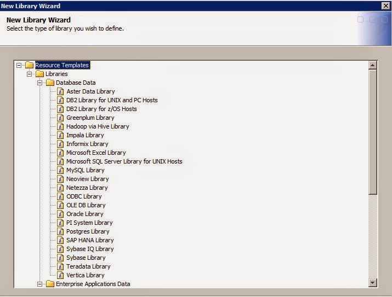
Task: Select MySQL Library text
Action: tap(85, 170)
